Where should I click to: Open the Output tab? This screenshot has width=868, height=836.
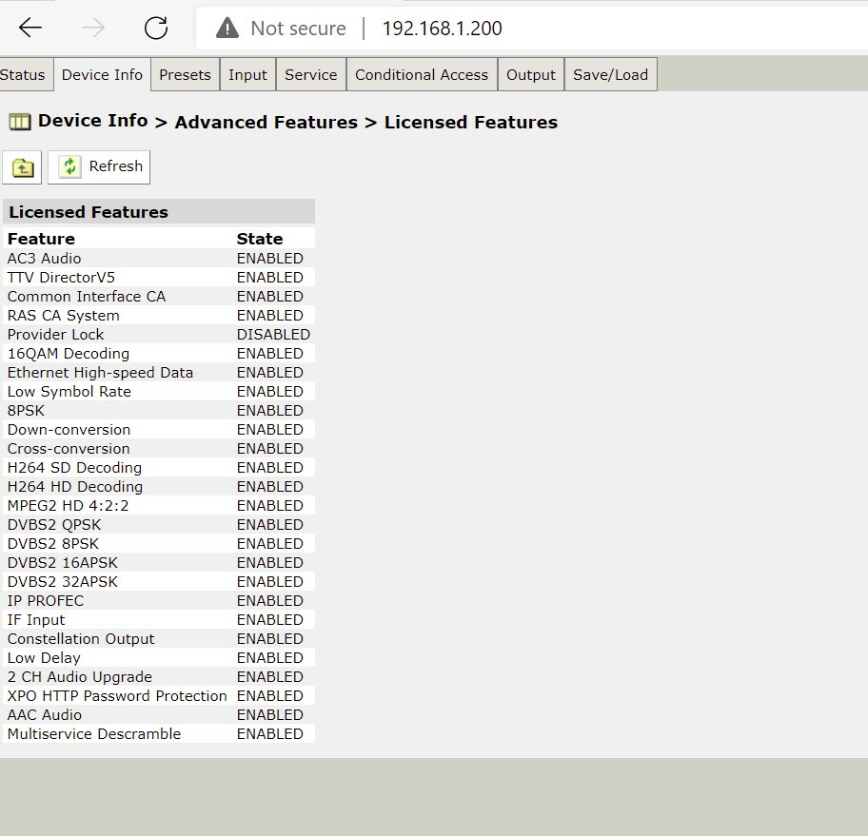pyautogui.click(x=530, y=75)
